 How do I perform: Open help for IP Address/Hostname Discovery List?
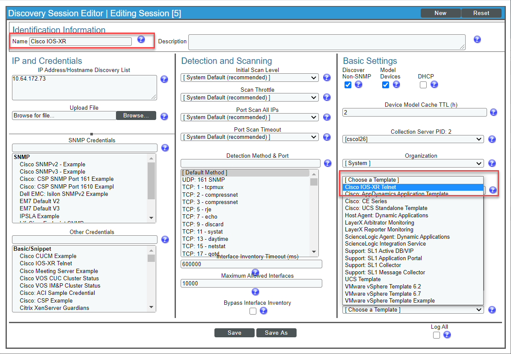point(164,79)
